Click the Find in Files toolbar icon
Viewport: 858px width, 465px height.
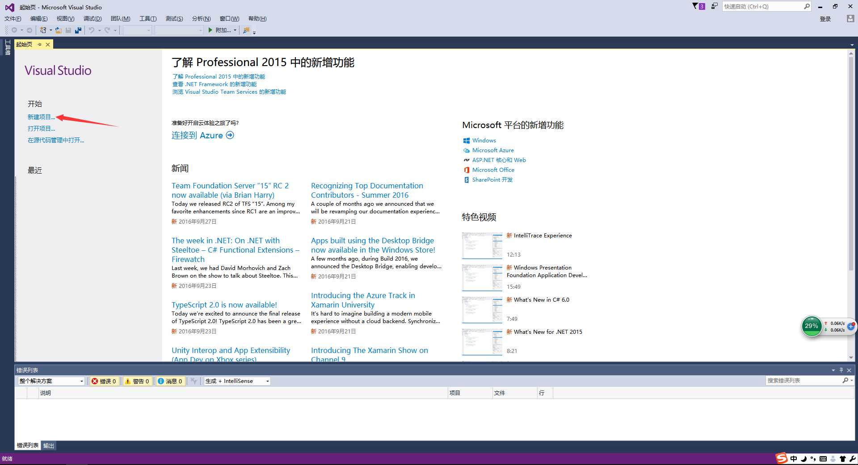[246, 30]
